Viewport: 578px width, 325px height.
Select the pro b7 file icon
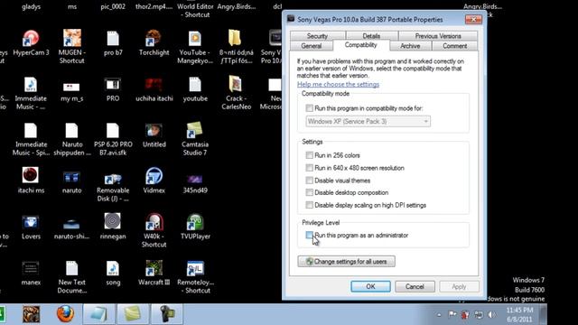113,39
